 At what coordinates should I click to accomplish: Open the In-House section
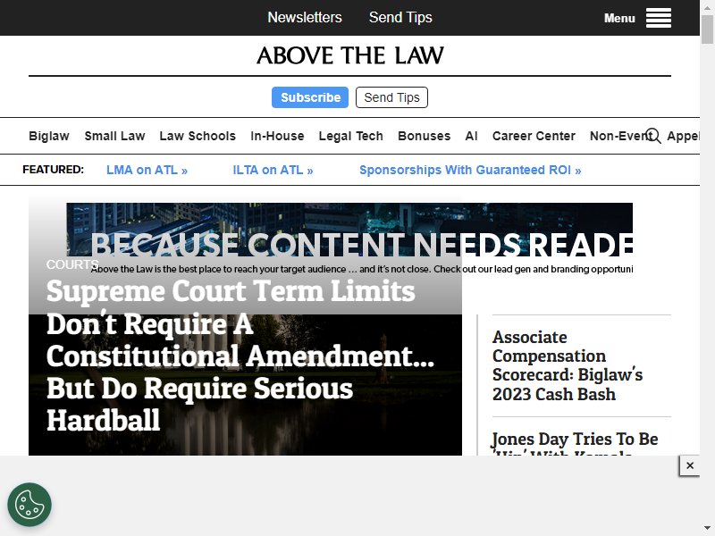pos(277,136)
